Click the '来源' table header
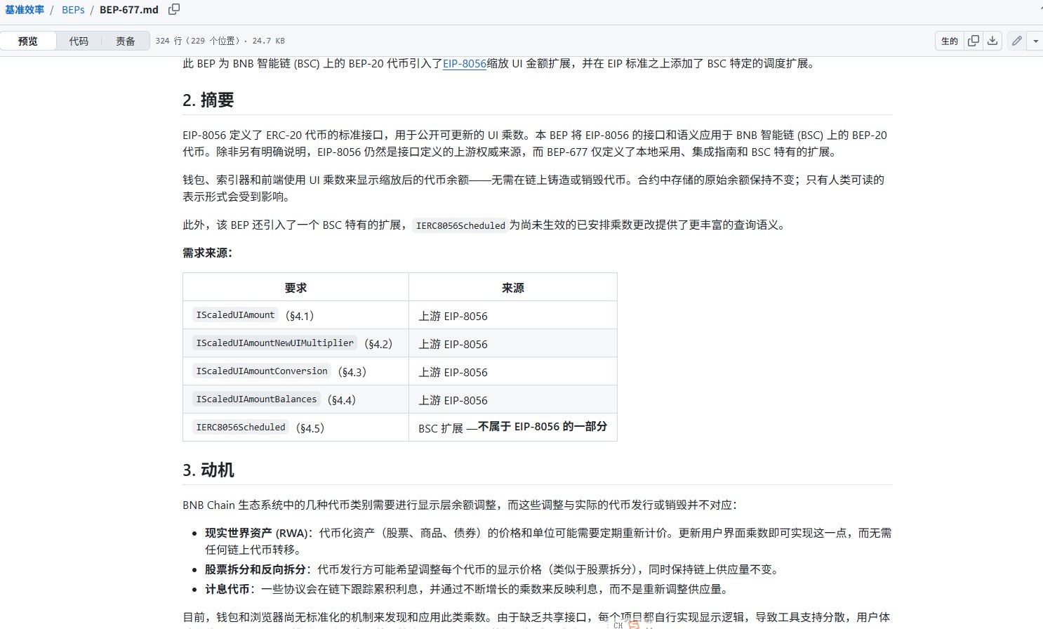 513,288
